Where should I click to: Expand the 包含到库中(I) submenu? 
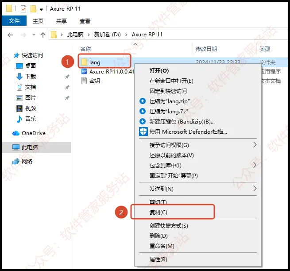198,165
